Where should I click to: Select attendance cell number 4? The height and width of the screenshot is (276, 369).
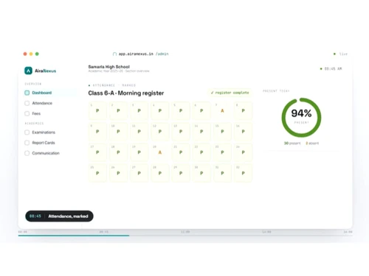click(x=160, y=110)
